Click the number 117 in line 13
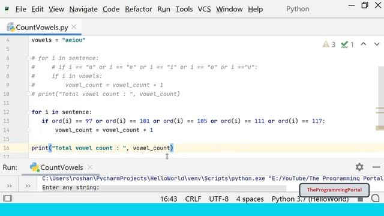Viewport: 384px width, 216px height. (317, 121)
